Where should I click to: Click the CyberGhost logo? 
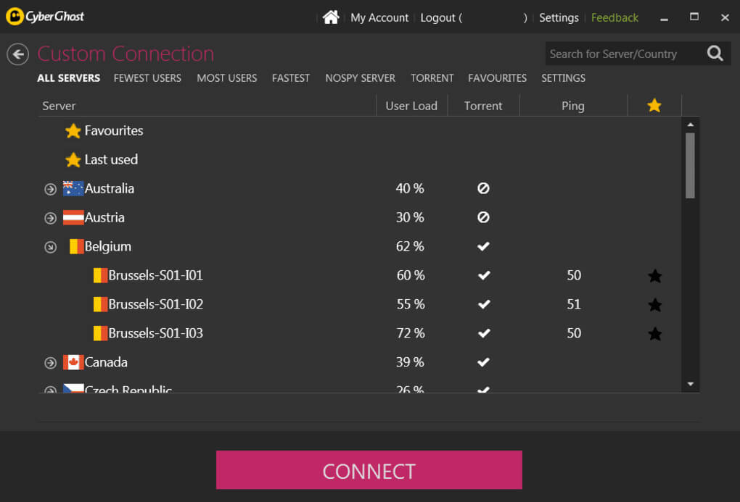pyautogui.click(x=45, y=17)
